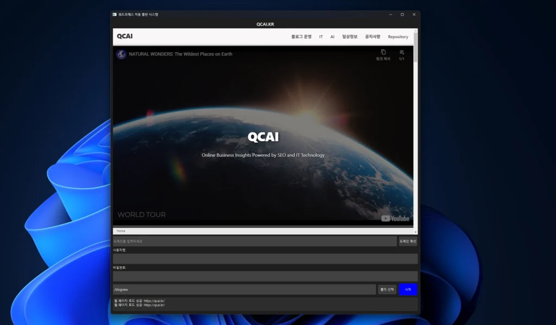Open the Repository menu item
The image size is (556, 325).
pyautogui.click(x=398, y=37)
